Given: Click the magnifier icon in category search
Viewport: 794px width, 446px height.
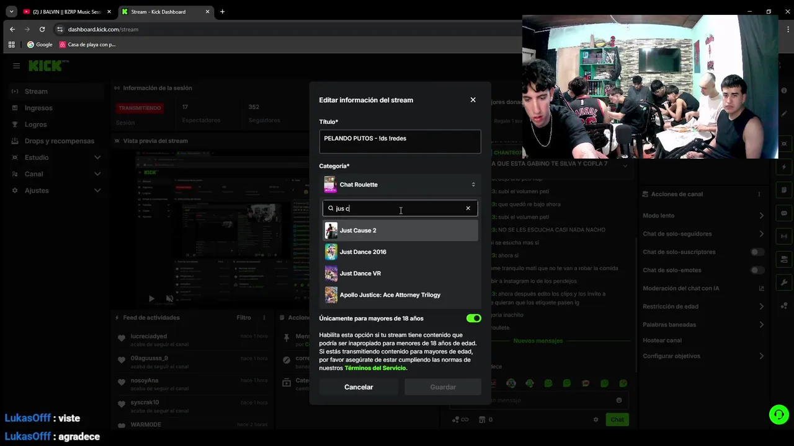Looking at the screenshot, I should 331,209.
